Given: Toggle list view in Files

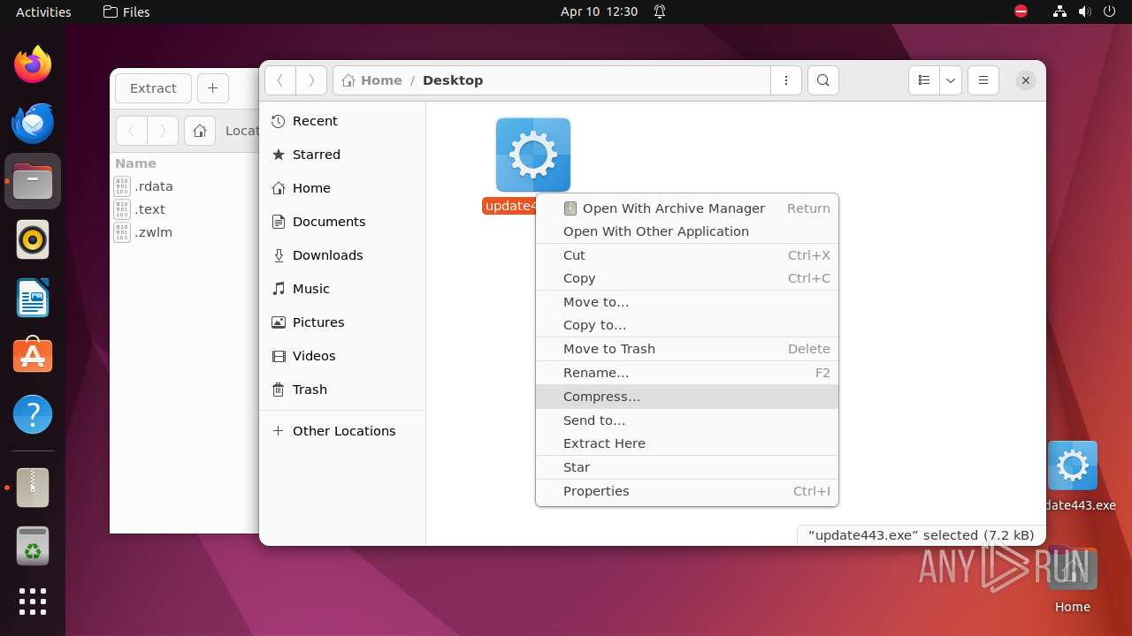Looking at the screenshot, I should coord(924,80).
